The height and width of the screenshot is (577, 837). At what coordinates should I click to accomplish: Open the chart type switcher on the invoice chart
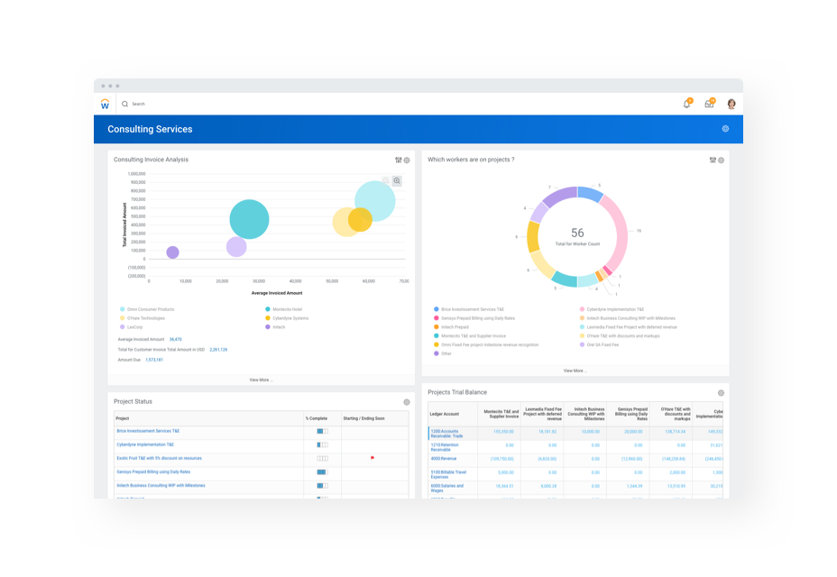[398, 160]
